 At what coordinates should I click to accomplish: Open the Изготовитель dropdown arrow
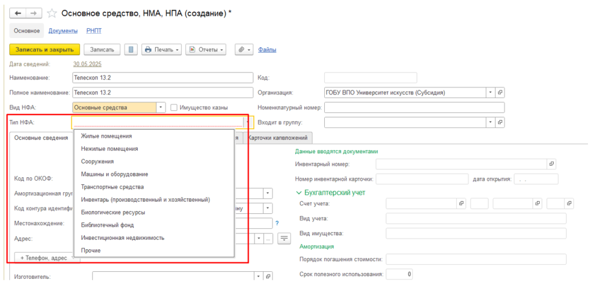coord(259,276)
